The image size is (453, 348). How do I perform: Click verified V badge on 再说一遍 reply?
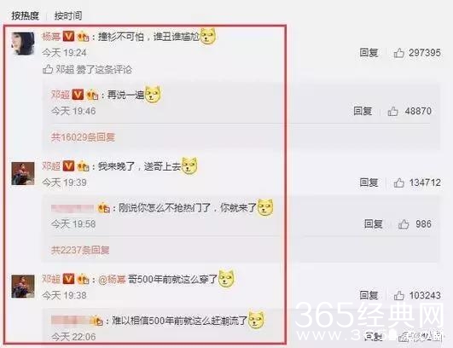78,95
